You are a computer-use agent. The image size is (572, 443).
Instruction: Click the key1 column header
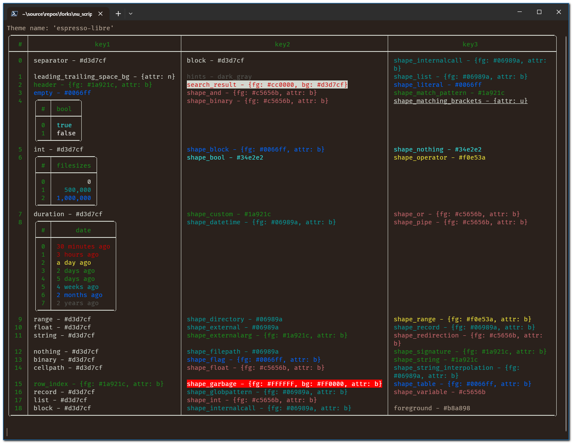[x=103, y=44]
